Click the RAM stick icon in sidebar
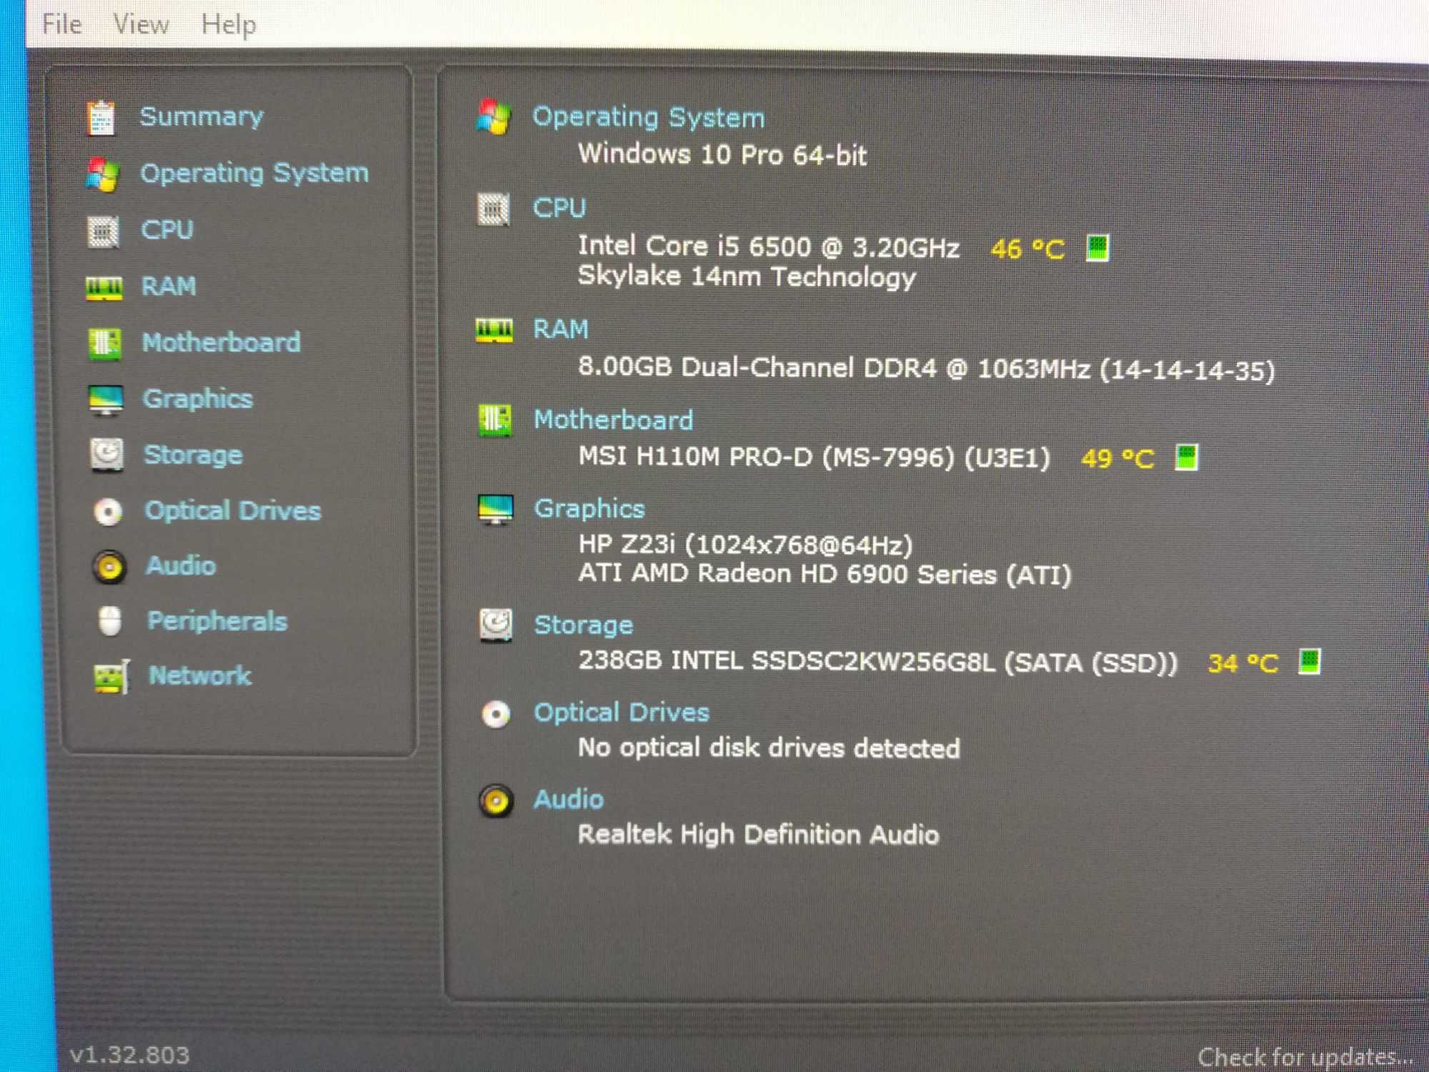This screenshot has width=1429, height=1072. click(104, 288)
